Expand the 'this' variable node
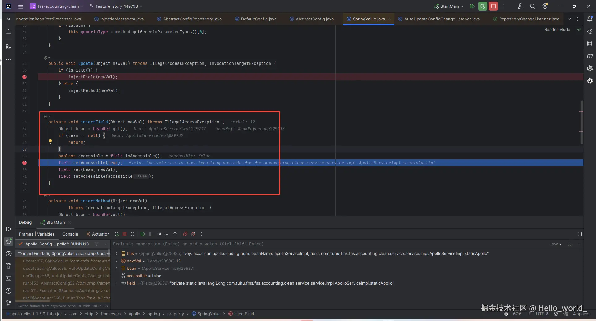 (x=117, y=253)
